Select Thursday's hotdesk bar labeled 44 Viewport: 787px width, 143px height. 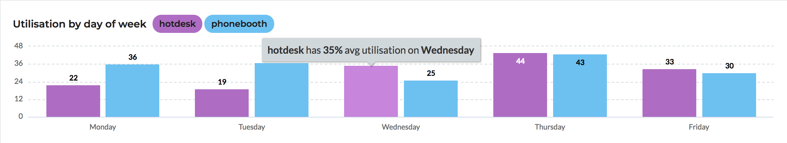[520, 85]
